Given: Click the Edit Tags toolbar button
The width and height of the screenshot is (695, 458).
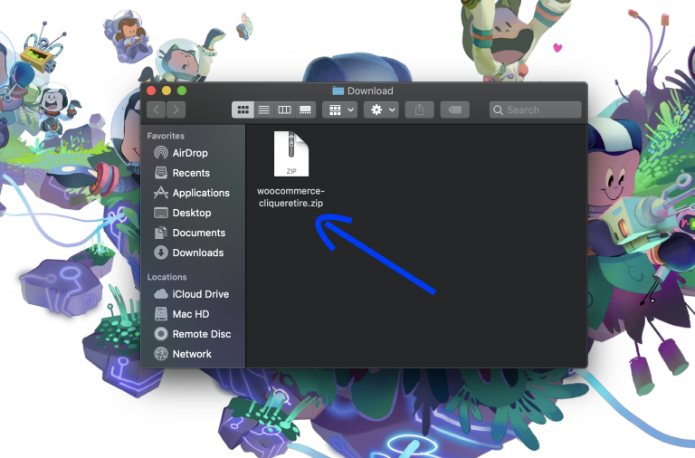Looking at the screenshot, I should [x=454, y=110].
